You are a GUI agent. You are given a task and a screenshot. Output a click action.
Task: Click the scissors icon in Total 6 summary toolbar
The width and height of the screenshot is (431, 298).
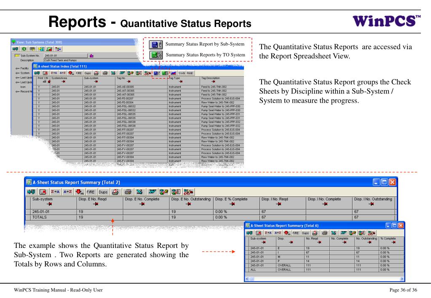[371, 233]
